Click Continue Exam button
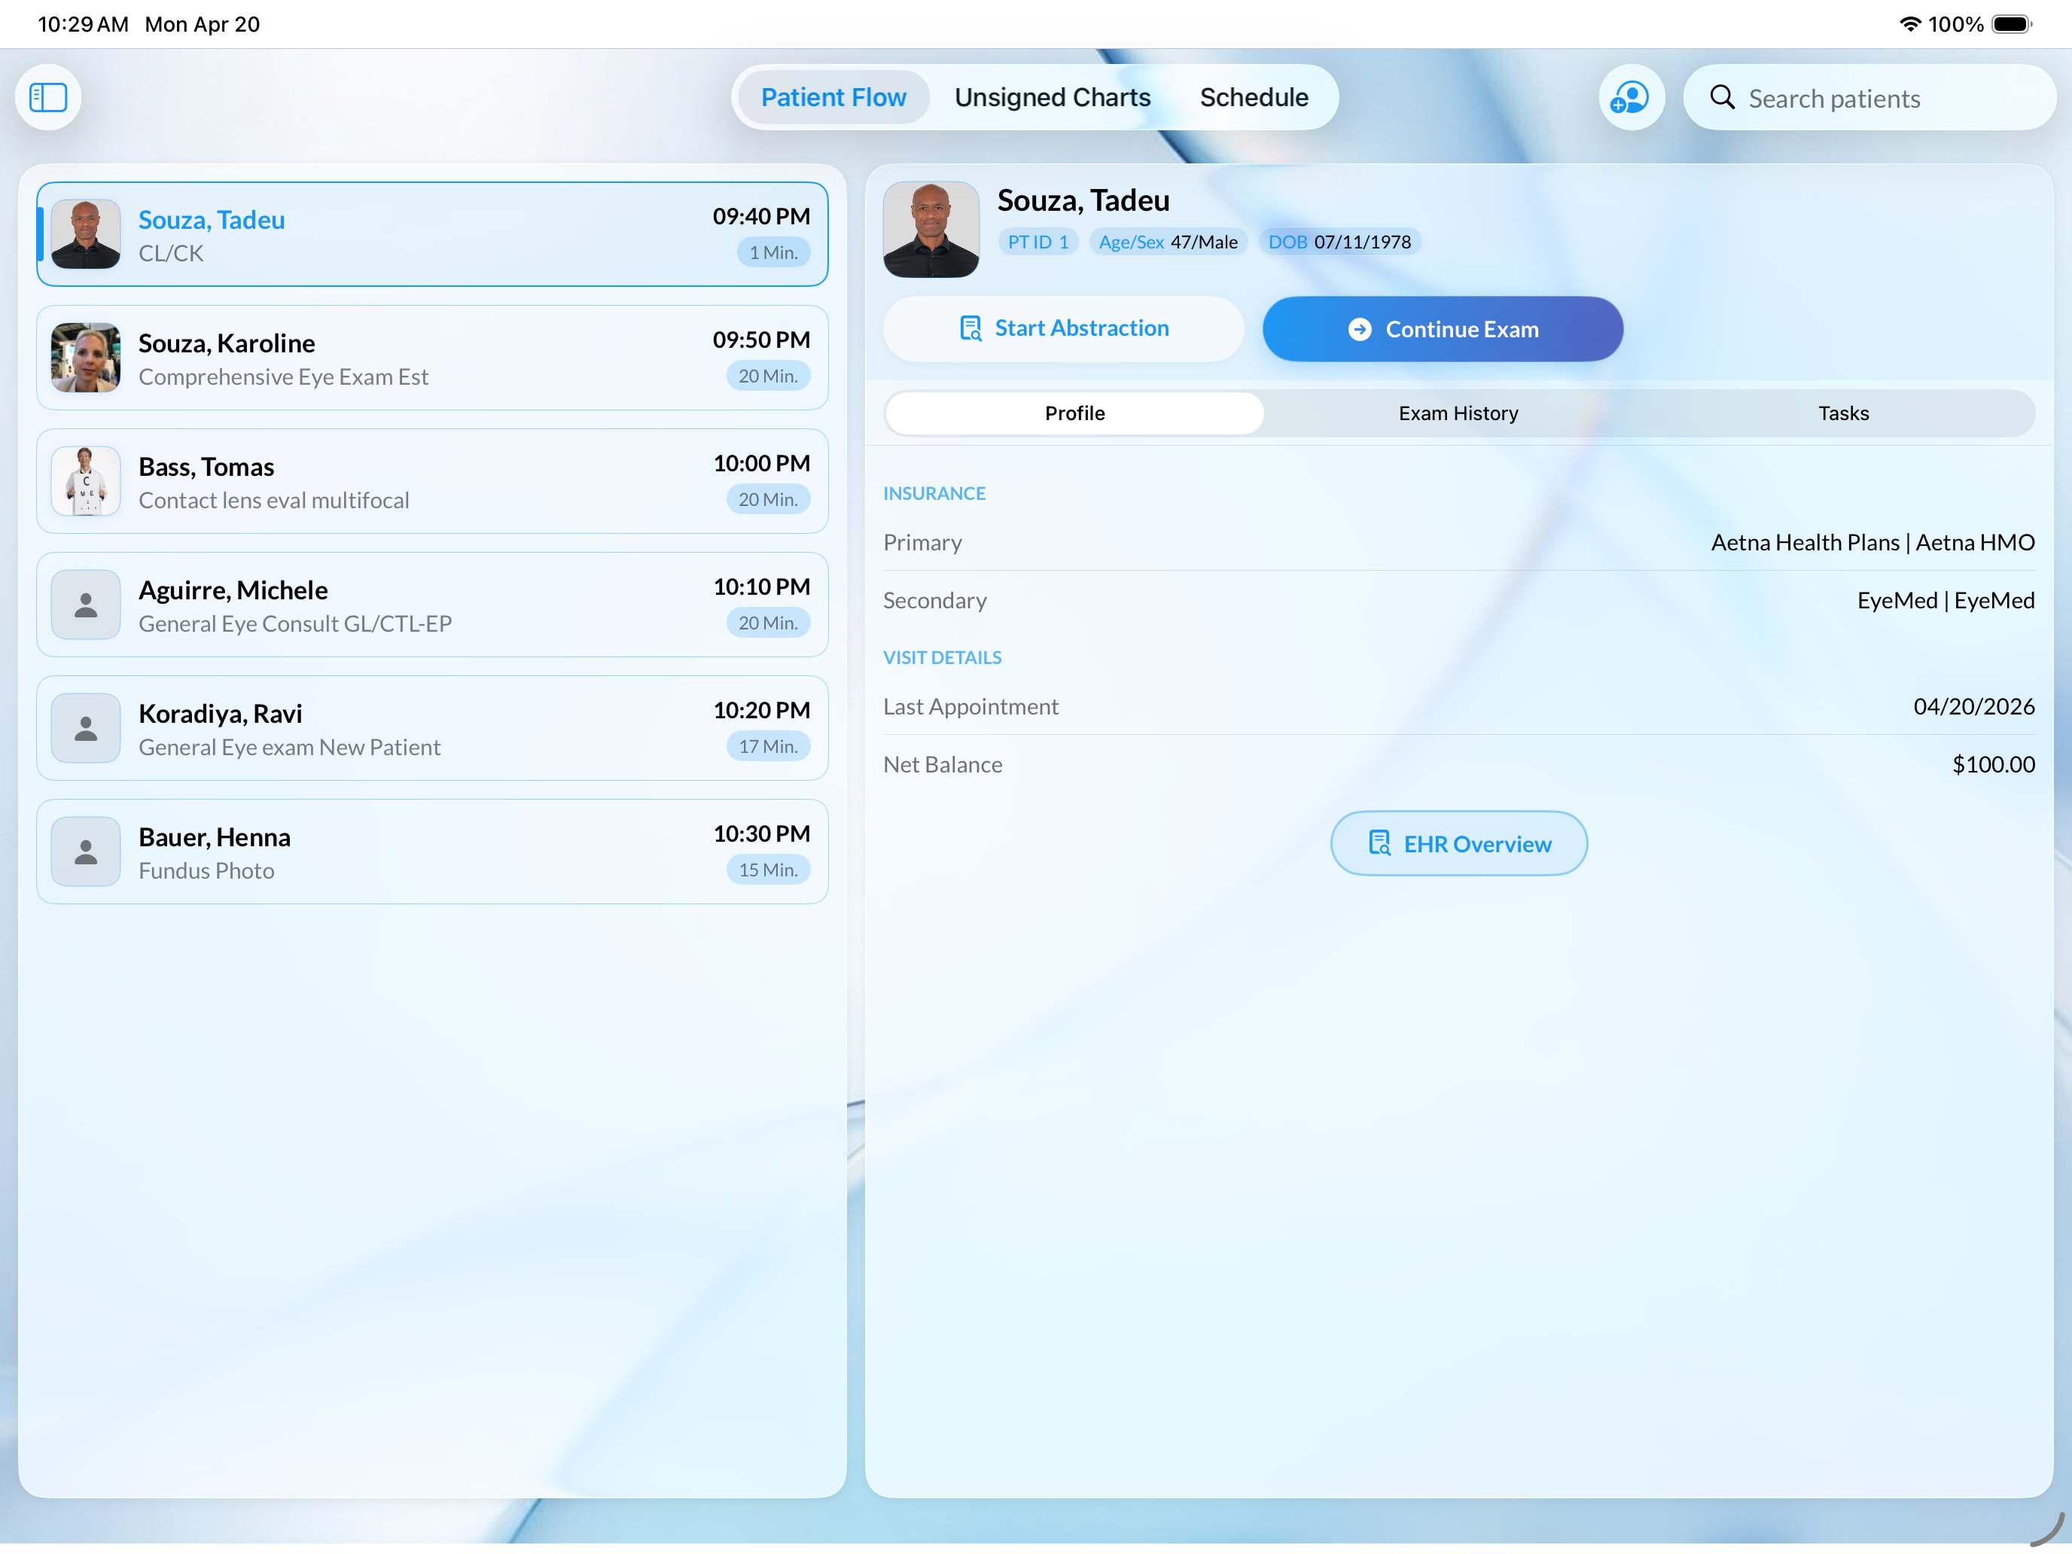This screenshot has width=2072, height=1554. click(x=1443, y=330)
